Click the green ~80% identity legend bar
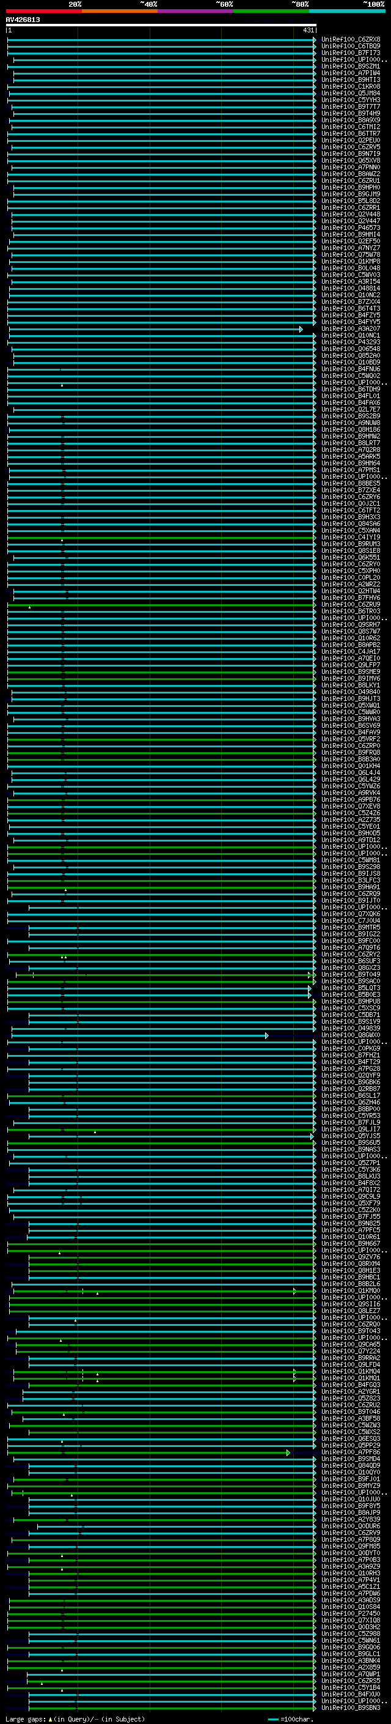 pos(271,12)
